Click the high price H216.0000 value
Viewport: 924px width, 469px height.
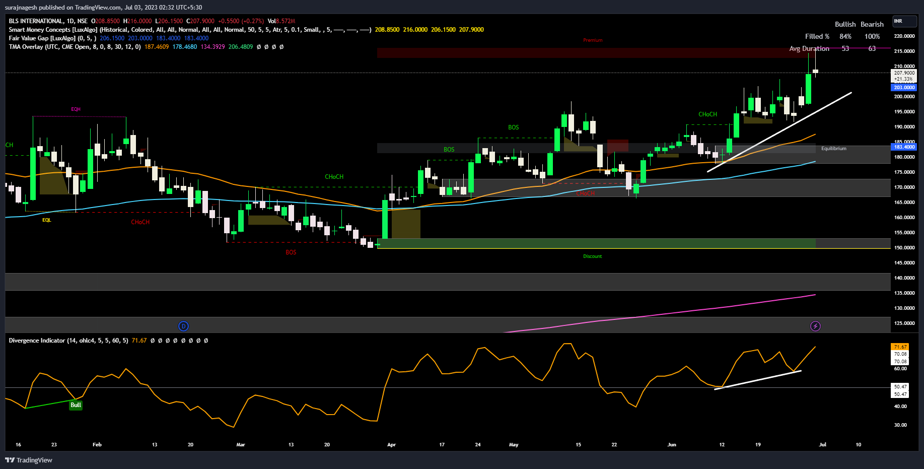pyautogui.click(x=137, y=21)
